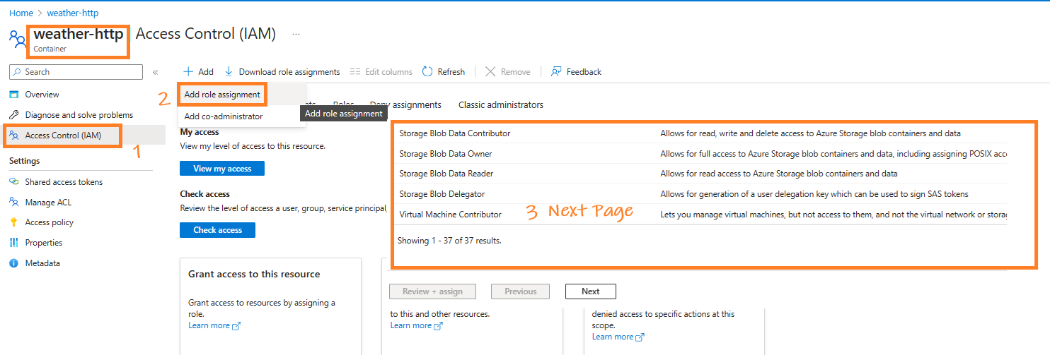Screen dimensions: 1050x355
Task: Open Properties in sidebar
Action: click(x=43, y=243)
